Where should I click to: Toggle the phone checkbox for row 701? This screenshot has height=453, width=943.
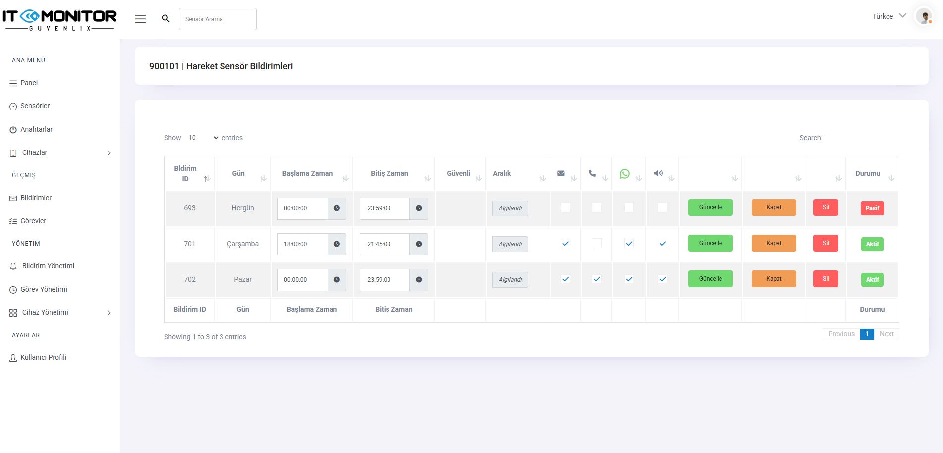tap(597, 244)
